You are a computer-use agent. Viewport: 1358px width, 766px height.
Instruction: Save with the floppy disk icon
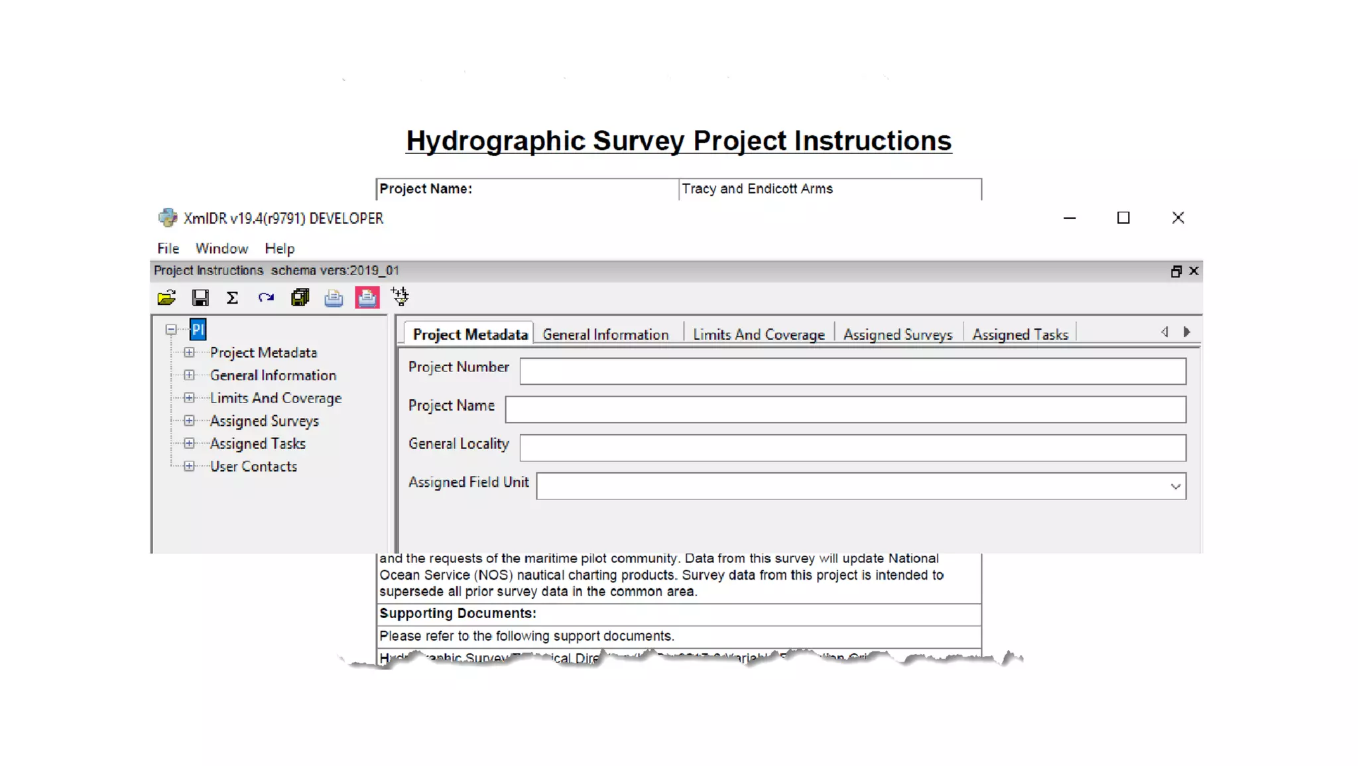click(200, 298)
